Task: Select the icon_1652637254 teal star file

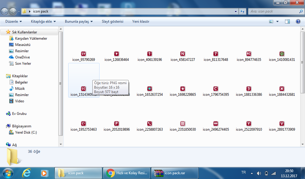Action: [x=150, y=91]
